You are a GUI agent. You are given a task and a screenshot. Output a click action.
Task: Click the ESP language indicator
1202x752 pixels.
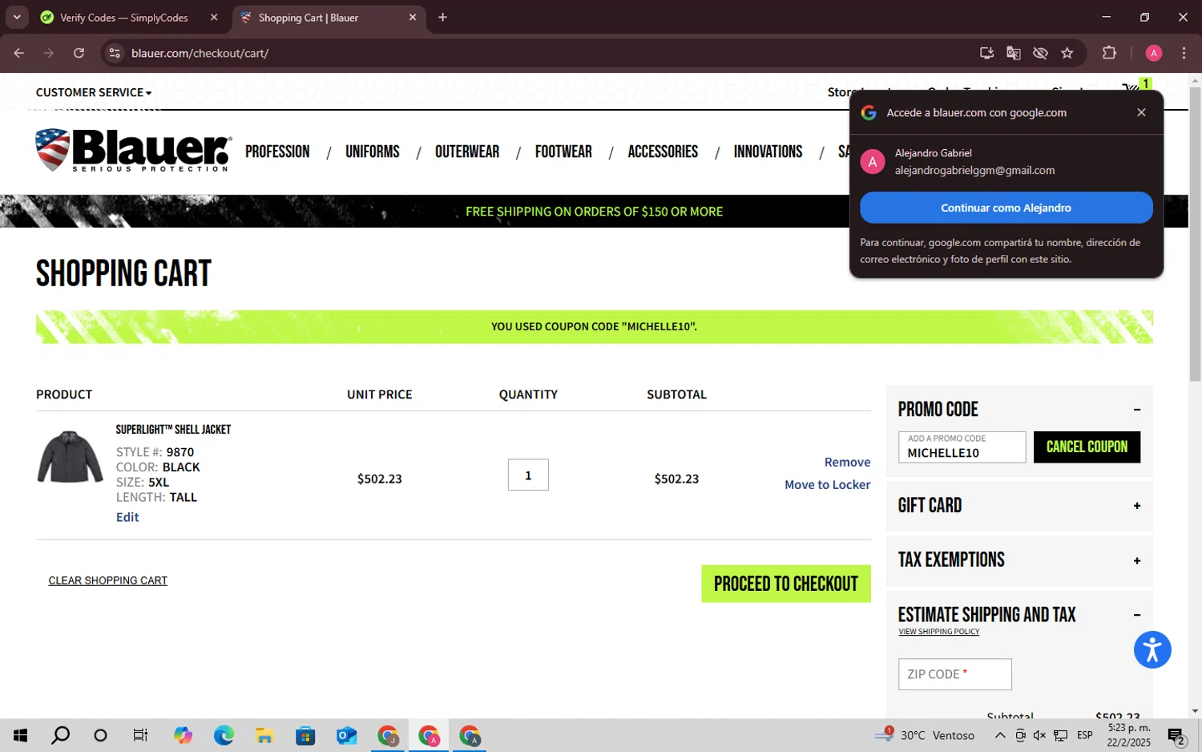1085,735
